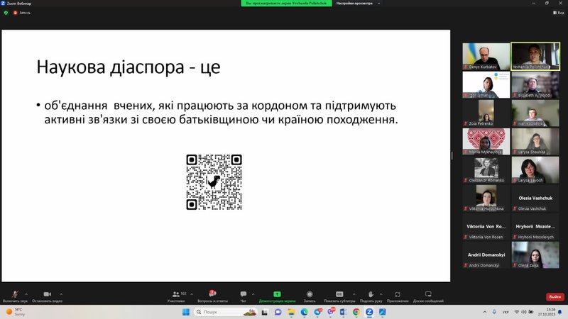
Task: Show hidden system tray icons
Action: [x=485, y=312]
